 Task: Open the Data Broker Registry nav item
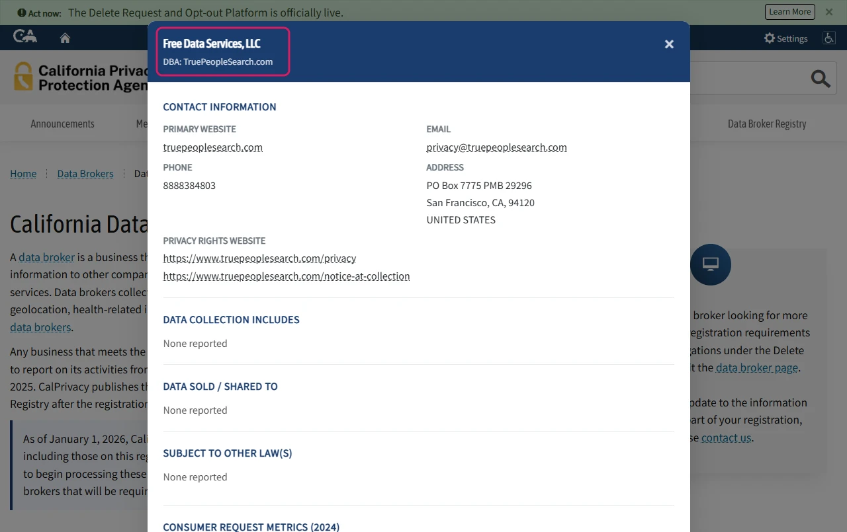767,124
